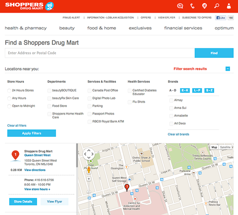The width and height of the screenshot is (238, 215).
Task: Open the financial services menu
Action: coord(183,28)
